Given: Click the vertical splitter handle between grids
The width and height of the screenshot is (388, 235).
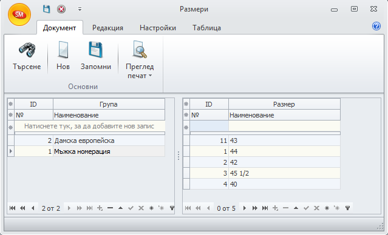Looking at the screenshot, I should coord(179,156).
